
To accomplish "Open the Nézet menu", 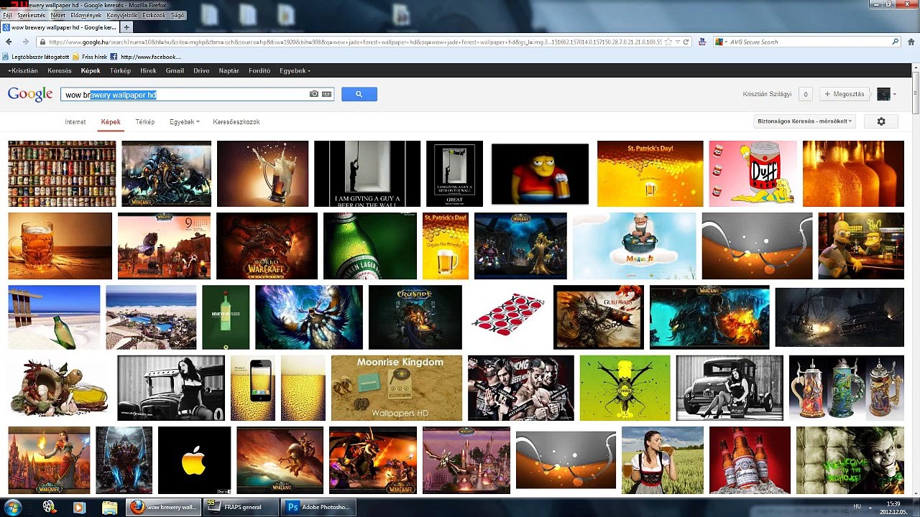I will pos(58,15).
